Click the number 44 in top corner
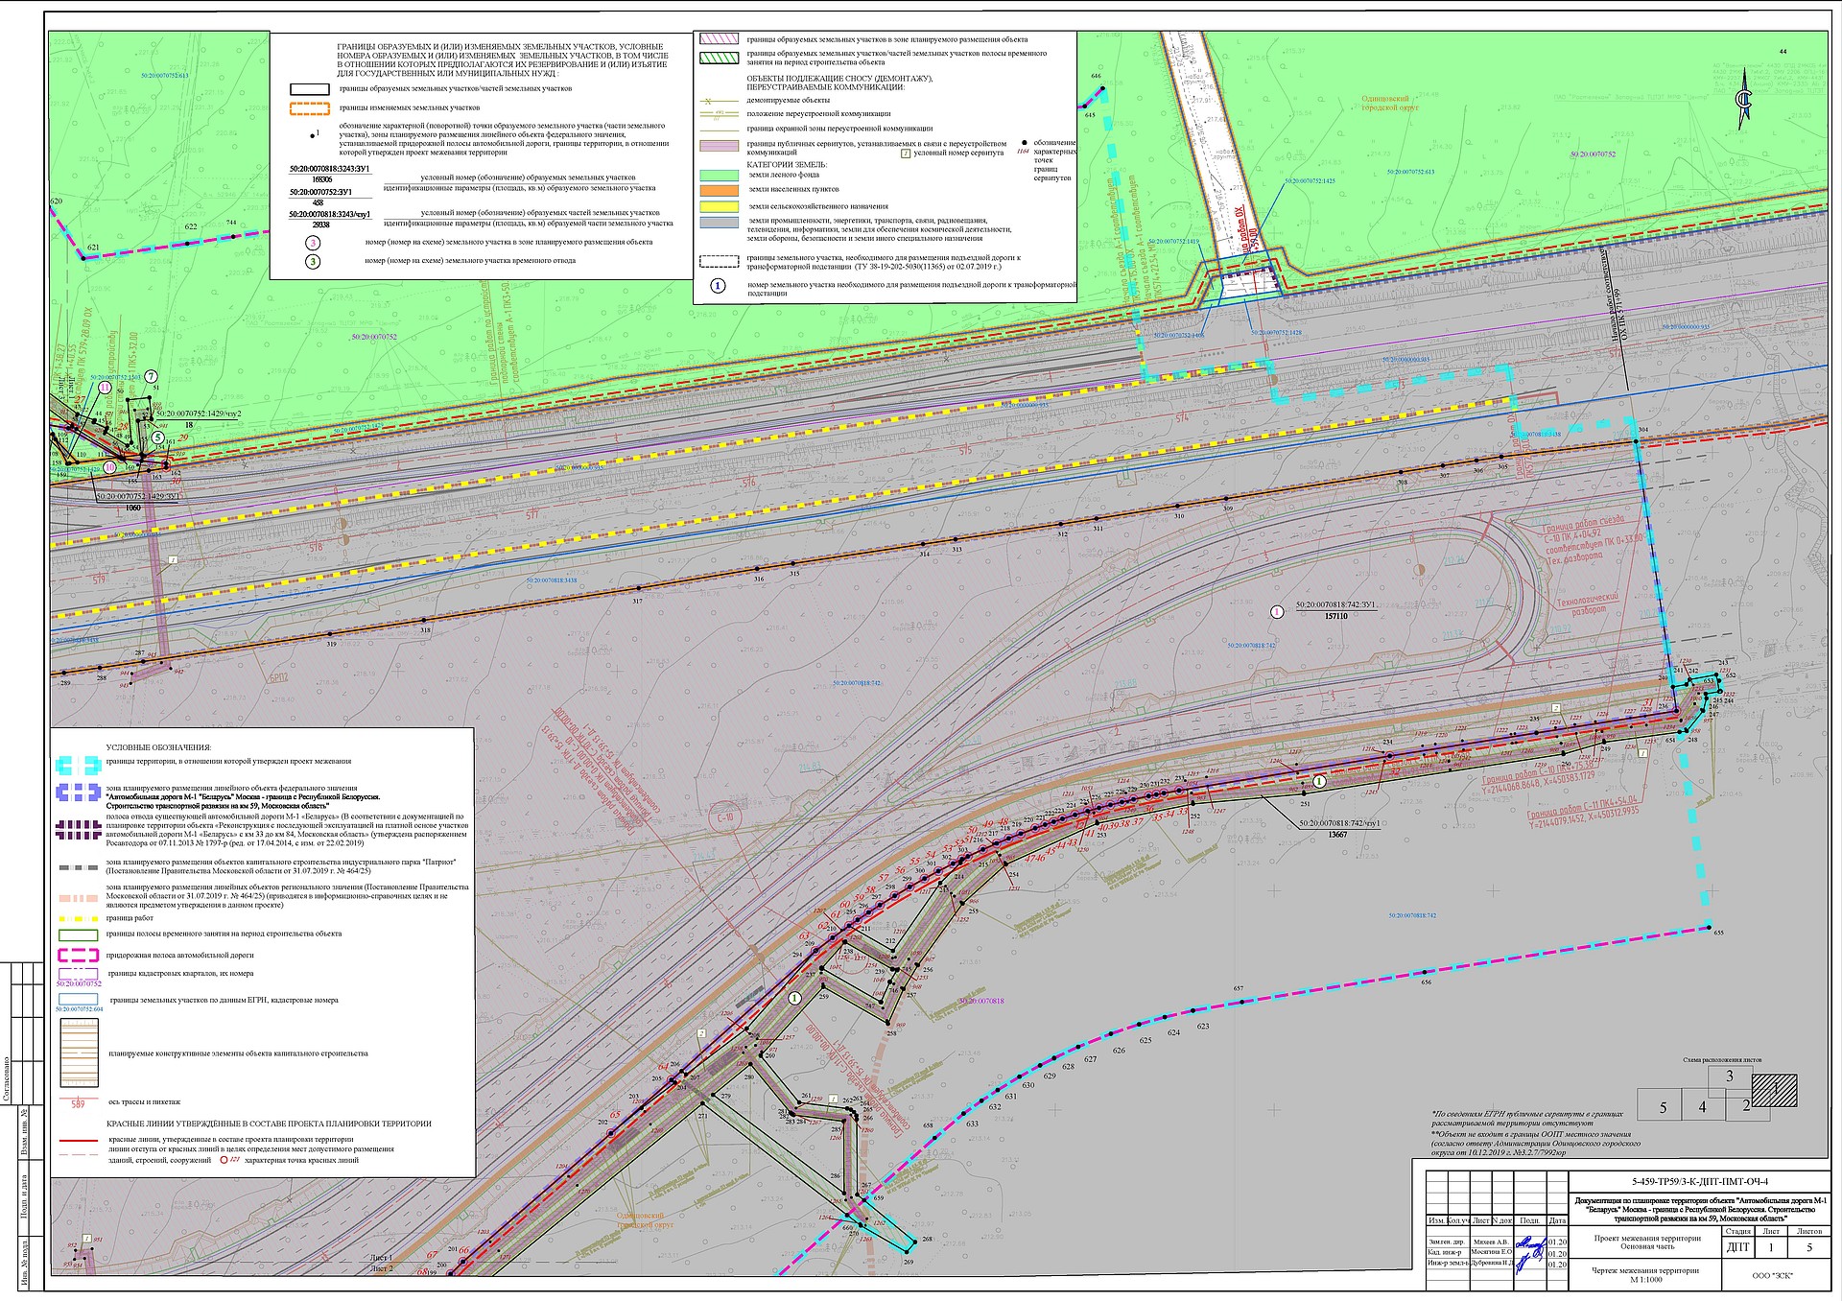Viewport: 1842px width, 1301px height. pyautogui.click(x=1783, y=51)
